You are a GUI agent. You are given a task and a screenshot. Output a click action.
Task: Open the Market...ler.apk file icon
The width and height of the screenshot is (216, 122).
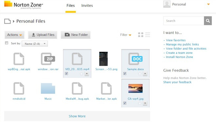tap(106, 89)
